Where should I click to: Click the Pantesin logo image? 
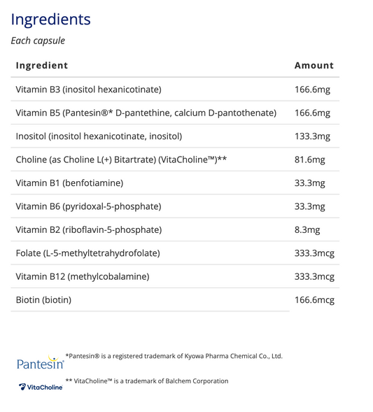tap(40, 362)
